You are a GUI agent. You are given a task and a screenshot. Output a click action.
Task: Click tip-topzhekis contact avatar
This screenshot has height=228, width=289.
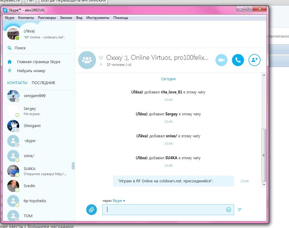click(13, 201)
